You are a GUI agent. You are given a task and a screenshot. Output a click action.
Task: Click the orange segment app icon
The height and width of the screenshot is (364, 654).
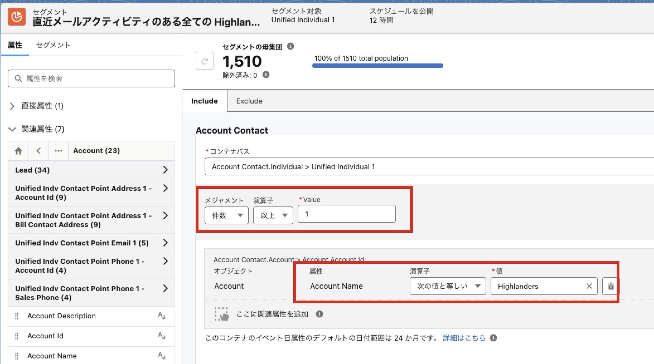(17, 17)
